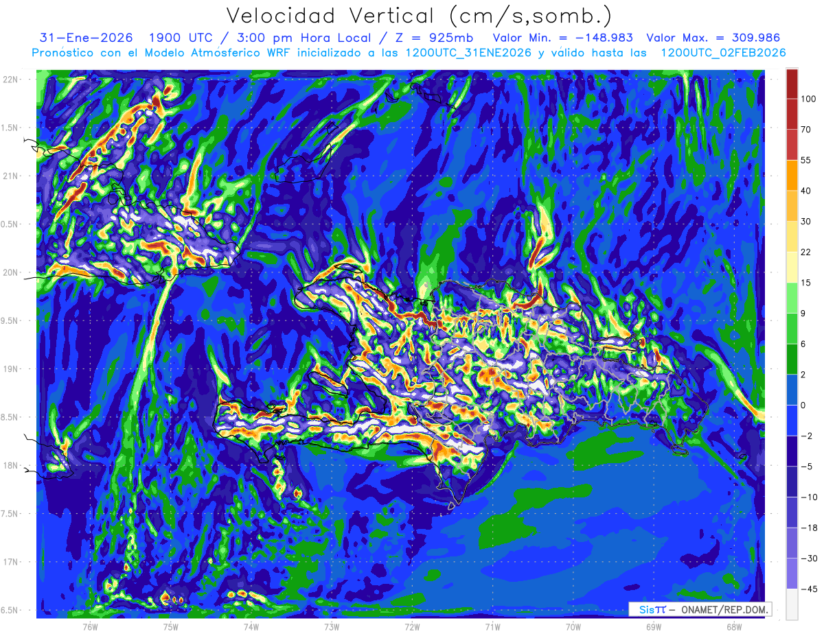Click the color scale value "100"
824x636 pixels.
pos(808,99)
